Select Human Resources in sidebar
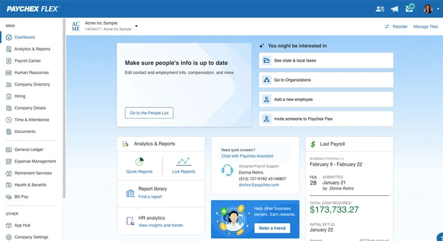 [32, 73]
